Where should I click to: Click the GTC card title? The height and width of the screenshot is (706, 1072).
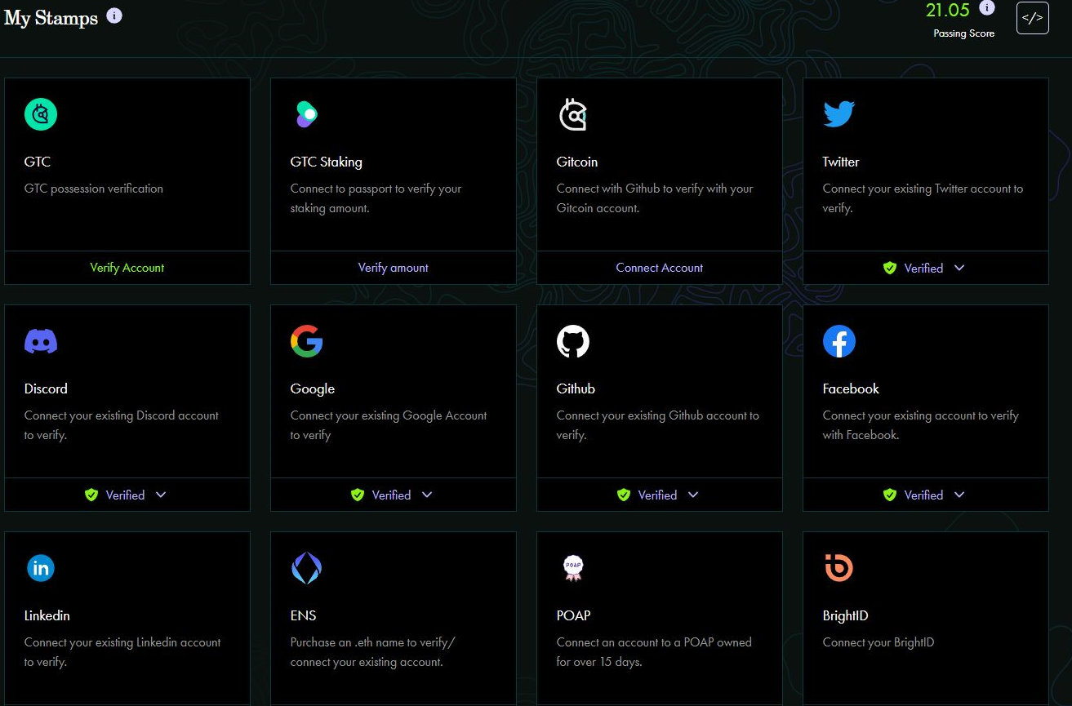pyautogui.click(x=38, y=162)
